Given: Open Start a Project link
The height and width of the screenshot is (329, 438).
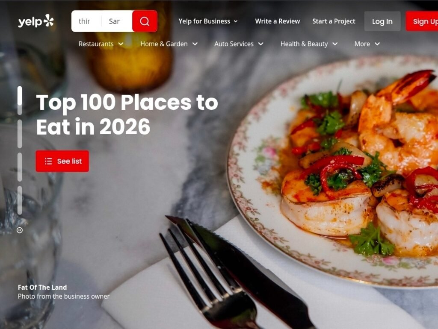Looking at the screenshot, I should click(x=334, y=21).
